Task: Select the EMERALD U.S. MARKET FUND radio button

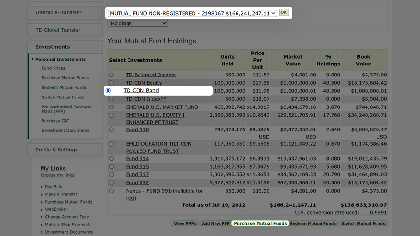Action: click(x=111, y=107)
